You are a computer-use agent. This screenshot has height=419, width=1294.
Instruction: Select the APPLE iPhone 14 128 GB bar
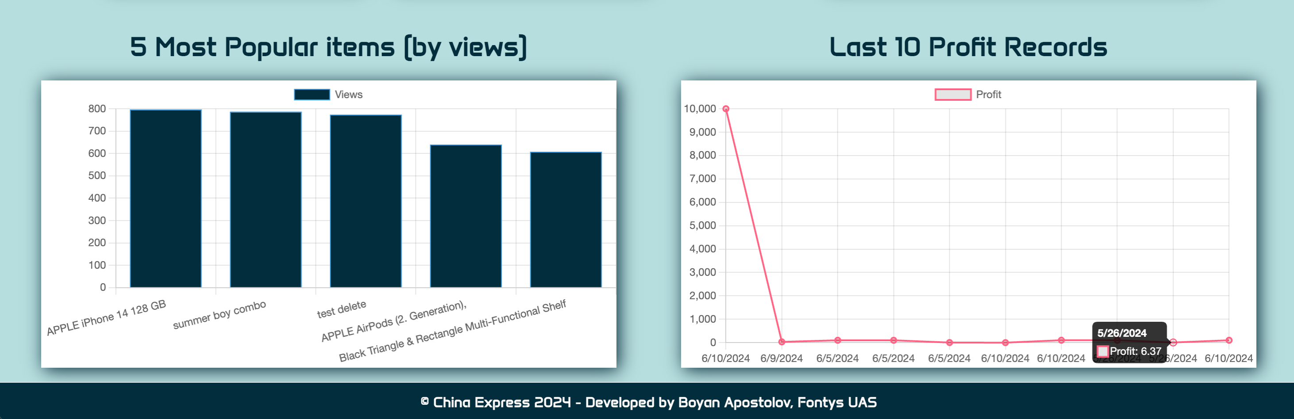[x=166, y=198]
